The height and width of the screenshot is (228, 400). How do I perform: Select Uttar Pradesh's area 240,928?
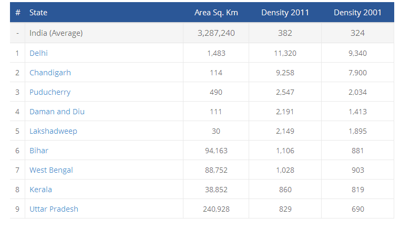[x=216, y=209]
